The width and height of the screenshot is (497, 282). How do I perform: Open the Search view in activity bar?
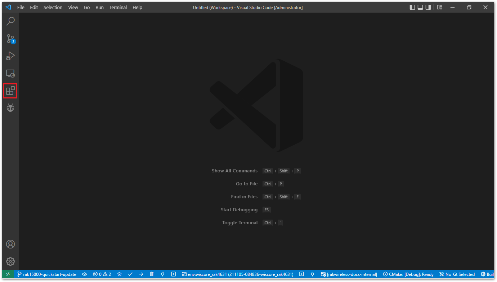coord(11,21)
